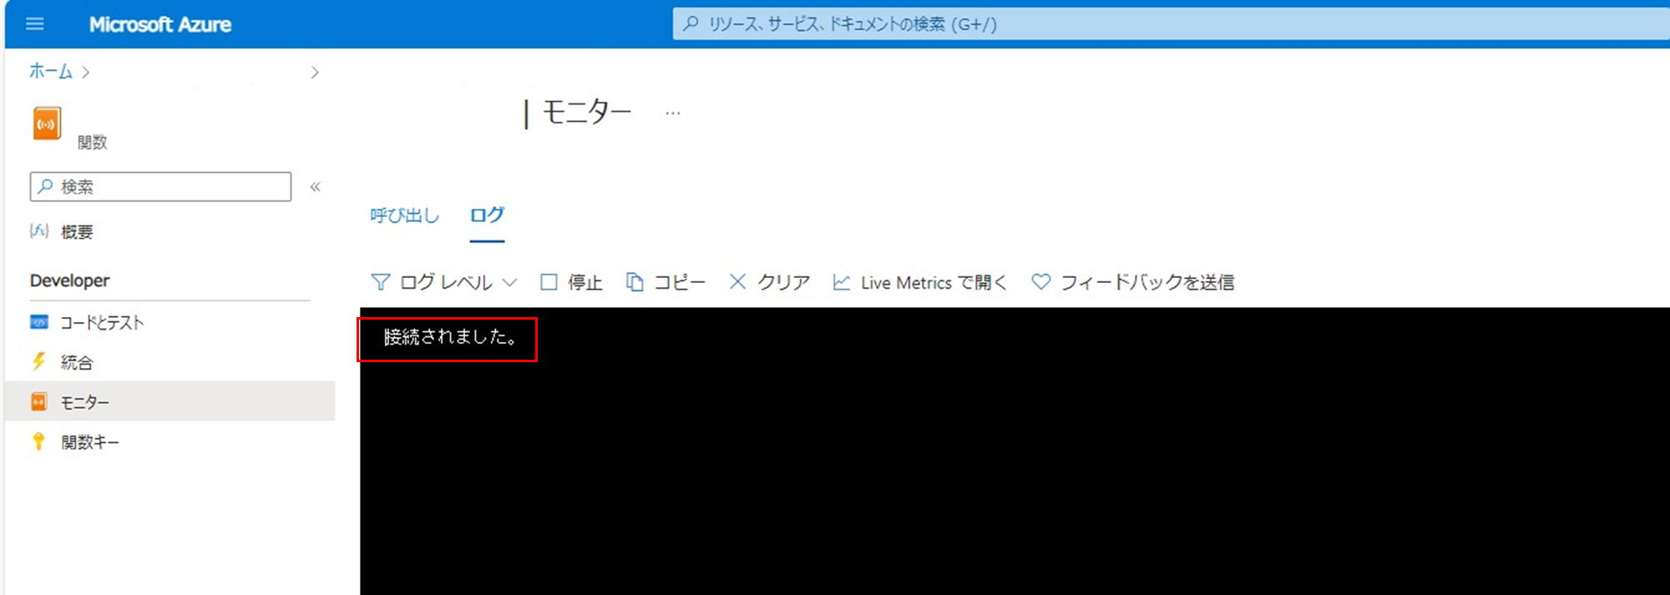This screenshot has width=1670, height=595.
Task: Collapse the sidebar with double-chevron button
Action: (x=316, y=187)
